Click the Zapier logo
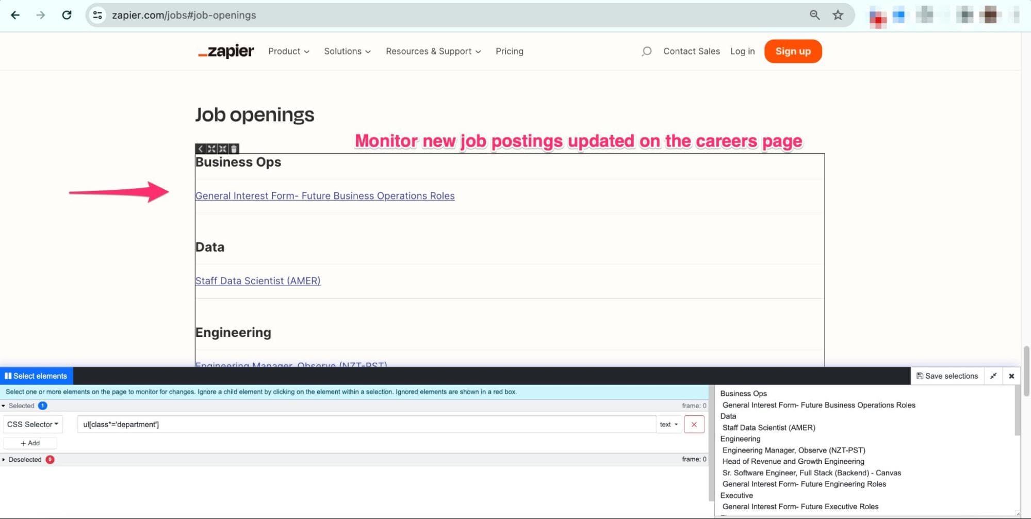 225,51
